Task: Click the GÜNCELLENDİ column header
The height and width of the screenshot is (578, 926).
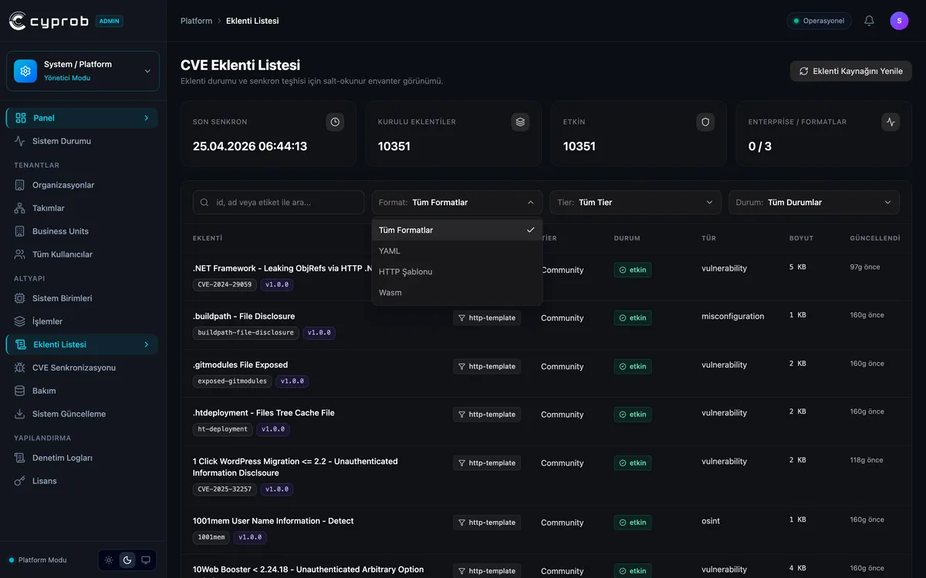Action: 875,238
